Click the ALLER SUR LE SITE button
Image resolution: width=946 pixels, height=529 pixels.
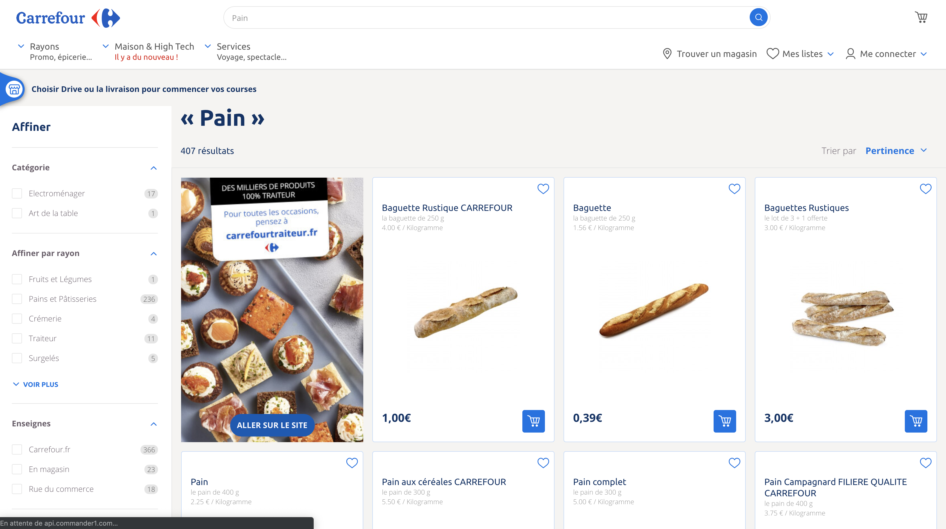pyautogui.click(x=272, y=425)
